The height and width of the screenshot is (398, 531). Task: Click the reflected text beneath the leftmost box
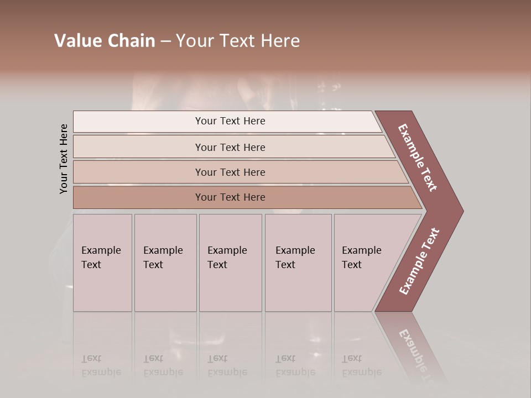(101, 365)
